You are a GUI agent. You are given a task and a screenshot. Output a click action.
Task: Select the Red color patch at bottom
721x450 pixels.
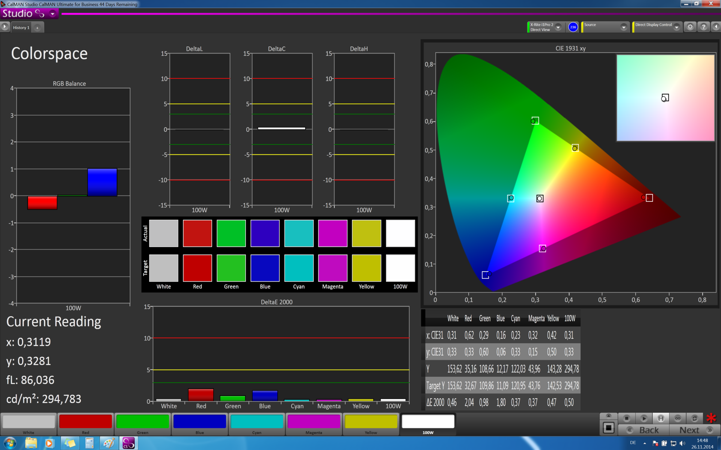pyautogui.click(x=86, y=422)
